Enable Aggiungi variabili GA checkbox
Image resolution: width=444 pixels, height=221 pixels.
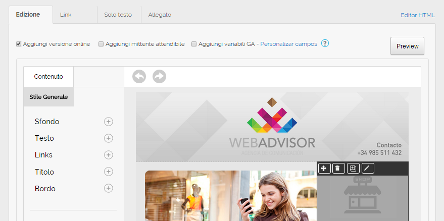coord(194,44)
